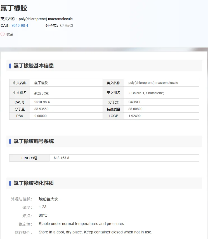
Task: Select the page title 氯丁橡胶
Action: click(x=14, y=8)
